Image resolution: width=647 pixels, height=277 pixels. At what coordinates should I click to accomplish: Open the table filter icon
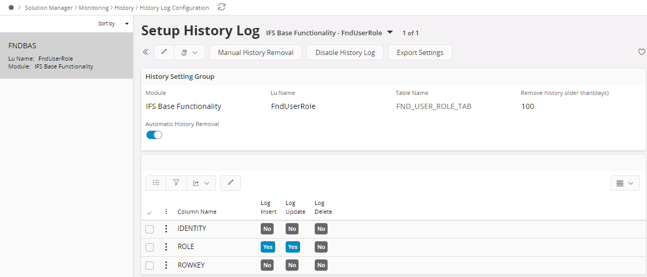tap(176, 183)
